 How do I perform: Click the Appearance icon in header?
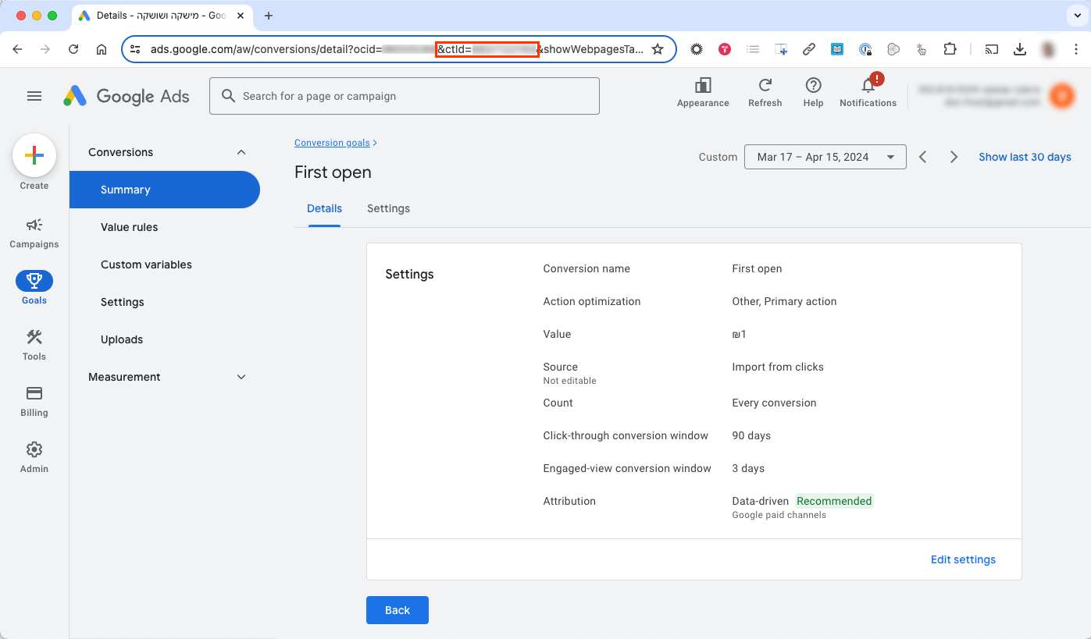coord(703,92)
